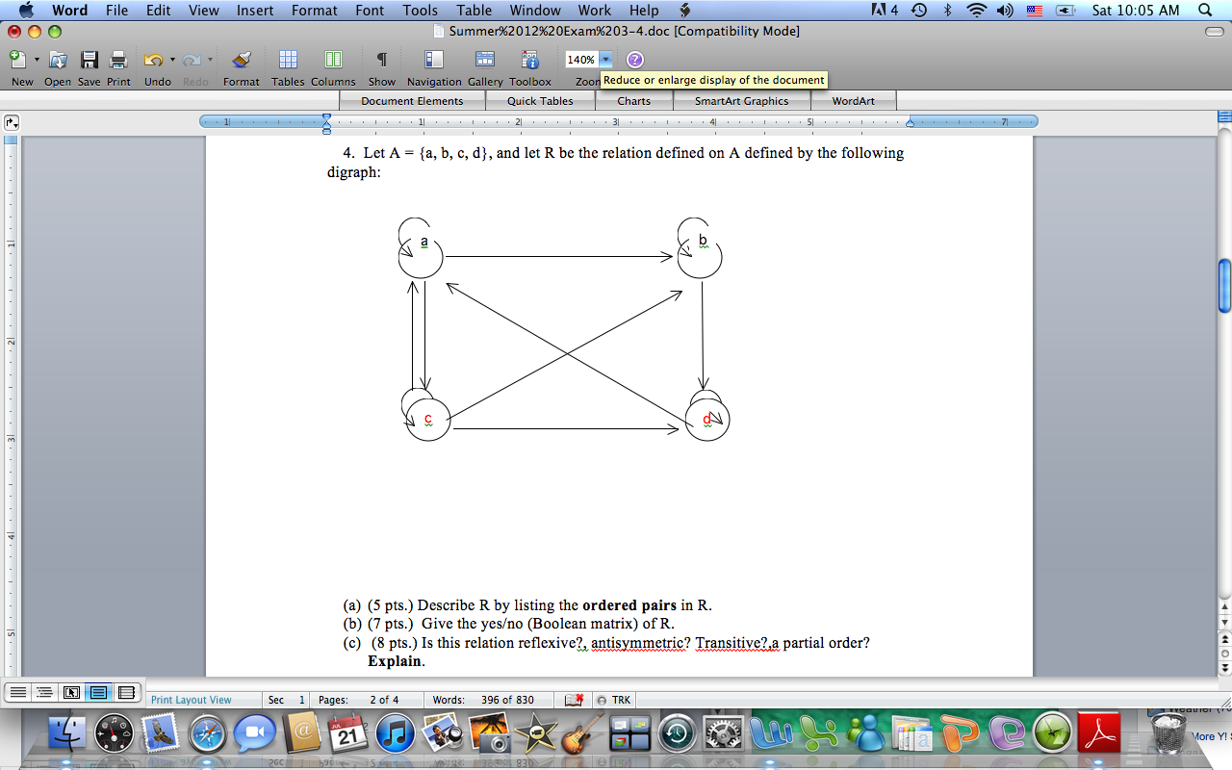Click the first-line indent marker on the ruler
1232x770 pixels.
click(x=325, y=115)
